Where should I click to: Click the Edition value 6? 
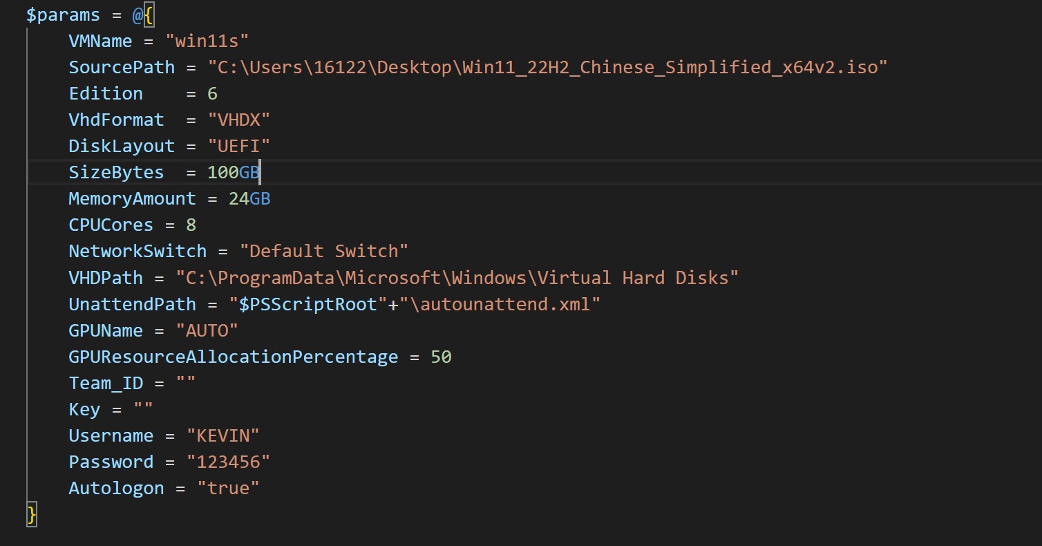pyautogui.click(x=212, y=93)
